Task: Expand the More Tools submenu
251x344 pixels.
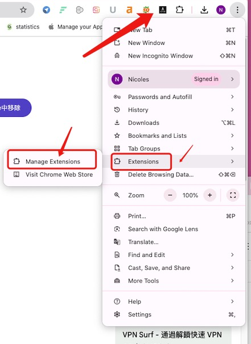Action: click(174, 281)
